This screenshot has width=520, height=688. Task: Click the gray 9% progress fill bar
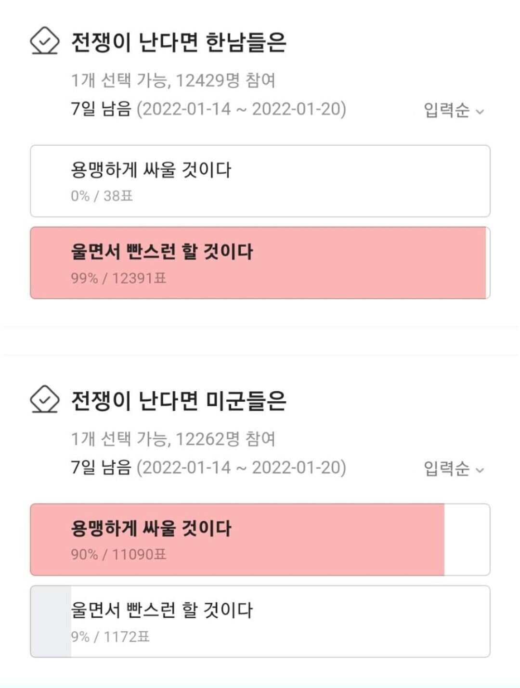tap(51, 621)
